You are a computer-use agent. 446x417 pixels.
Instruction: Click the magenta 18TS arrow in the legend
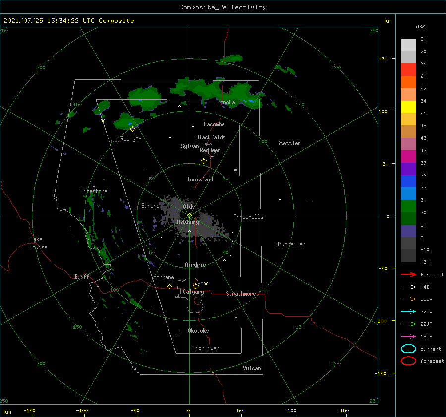click(408, 337)
